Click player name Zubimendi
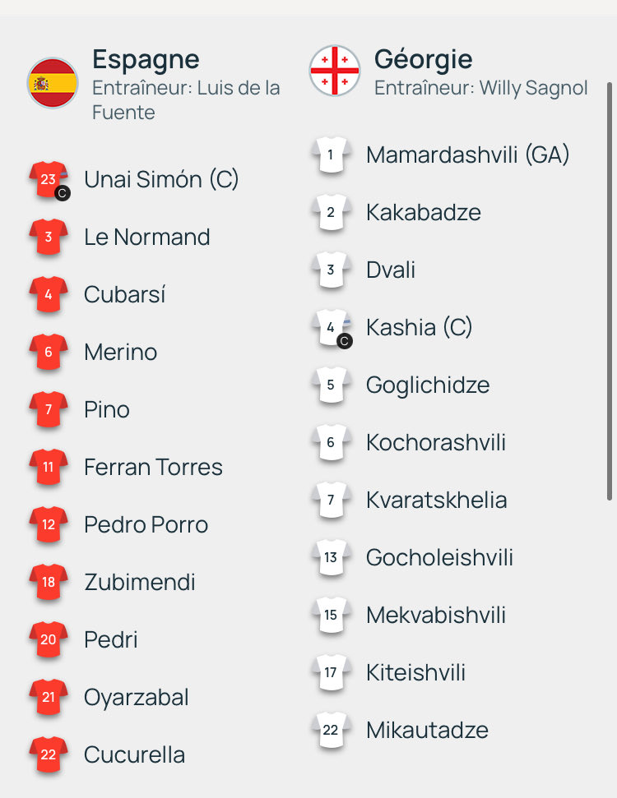617x798 pixels. coord(139,581)
